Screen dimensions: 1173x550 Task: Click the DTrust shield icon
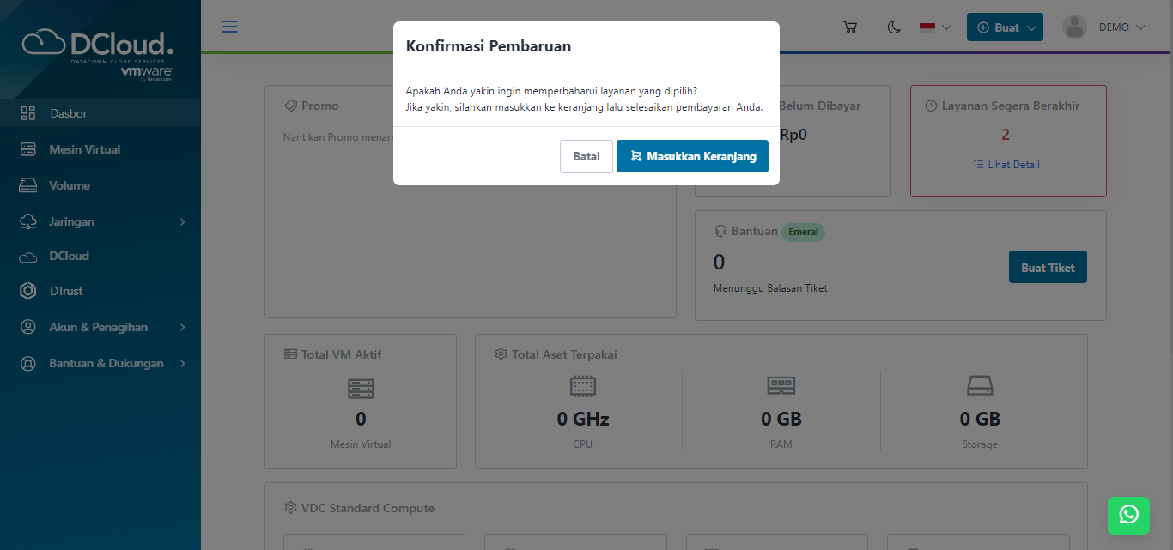[x=28, y=291]
